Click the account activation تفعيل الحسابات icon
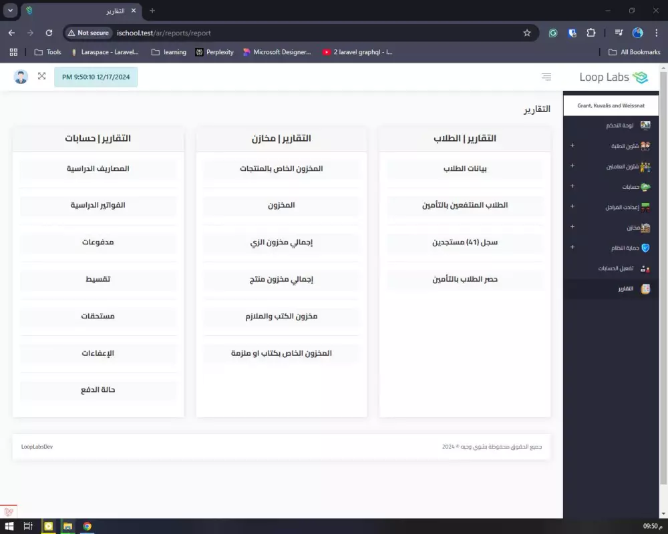Viewport: 668px width, 534px height. [643, 268]
